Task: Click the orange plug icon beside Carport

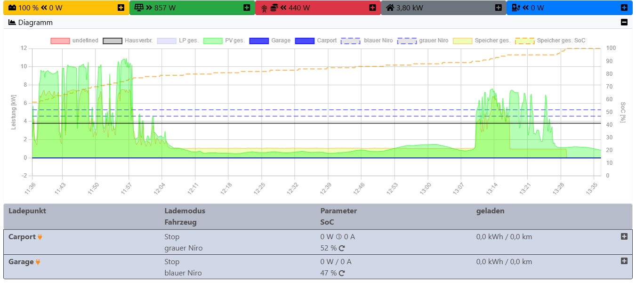Action: click(x=40, y=237)
